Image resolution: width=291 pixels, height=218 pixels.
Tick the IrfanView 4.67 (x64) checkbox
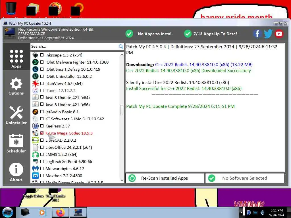point(42,83)
